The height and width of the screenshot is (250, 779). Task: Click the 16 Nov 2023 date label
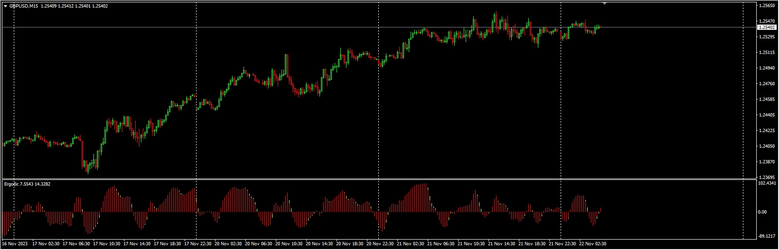point(15,244)
